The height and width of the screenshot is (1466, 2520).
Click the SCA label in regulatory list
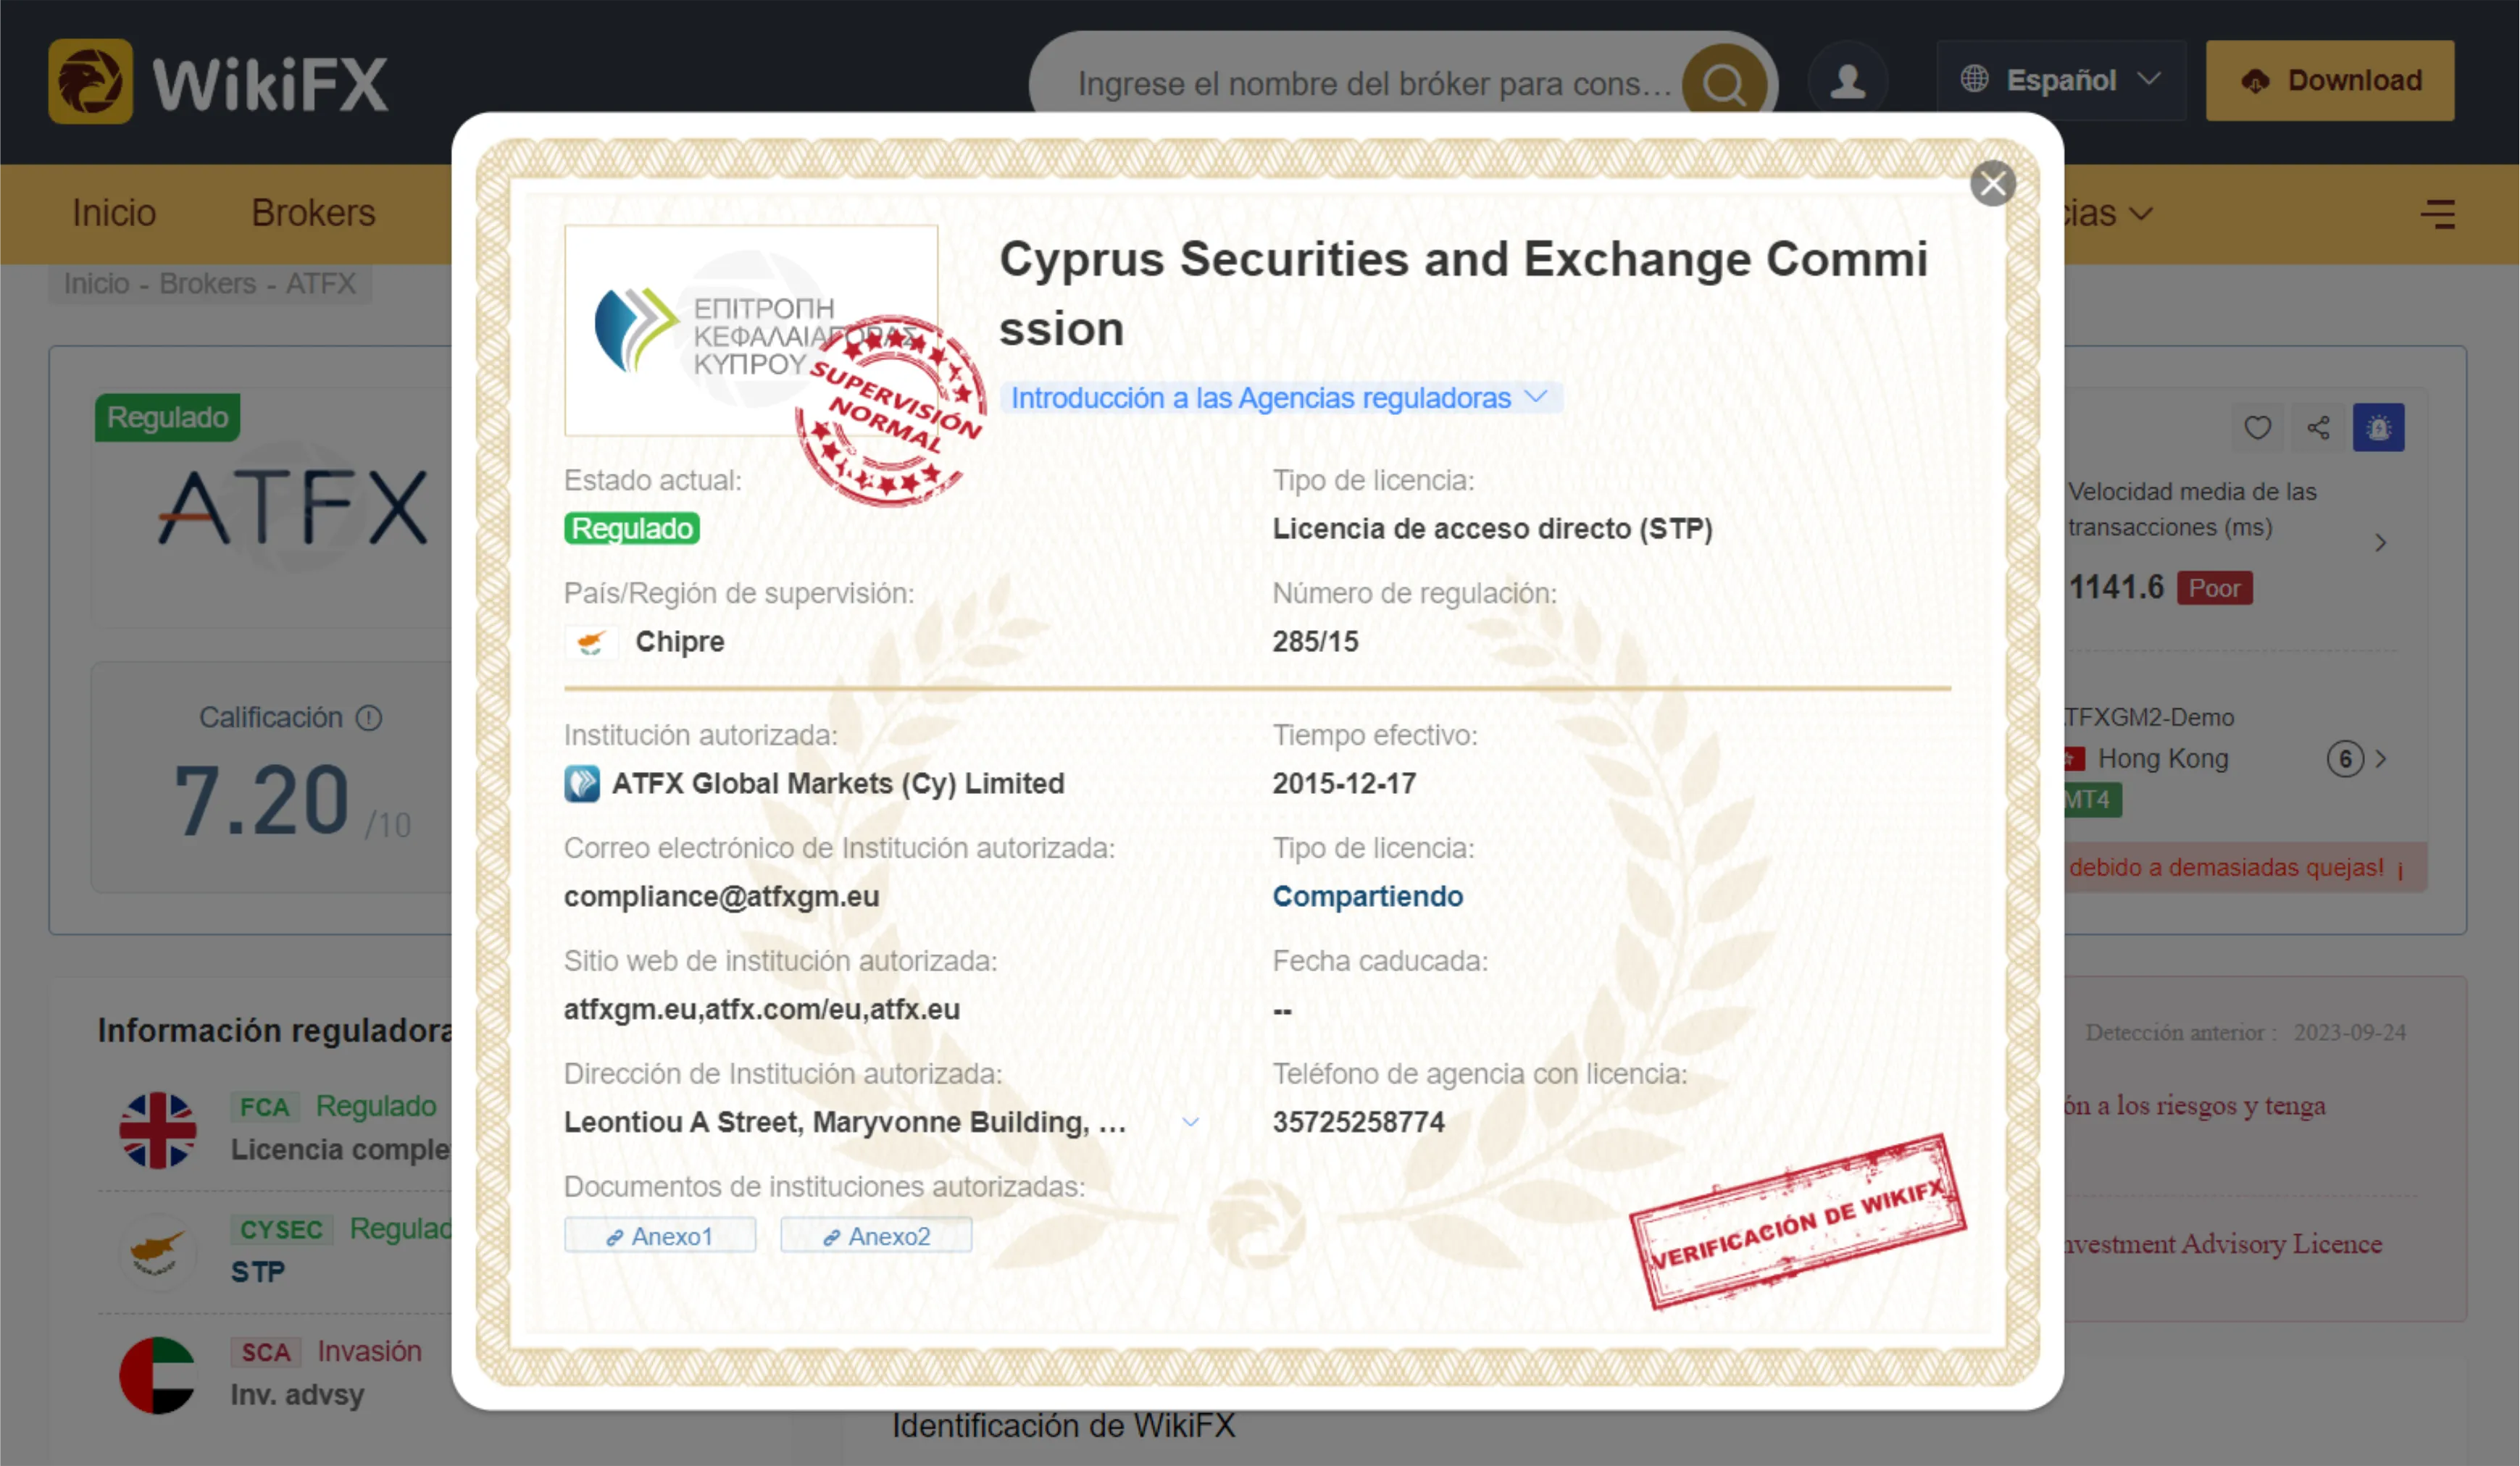pyautogui.click(x=265, y=1352)
